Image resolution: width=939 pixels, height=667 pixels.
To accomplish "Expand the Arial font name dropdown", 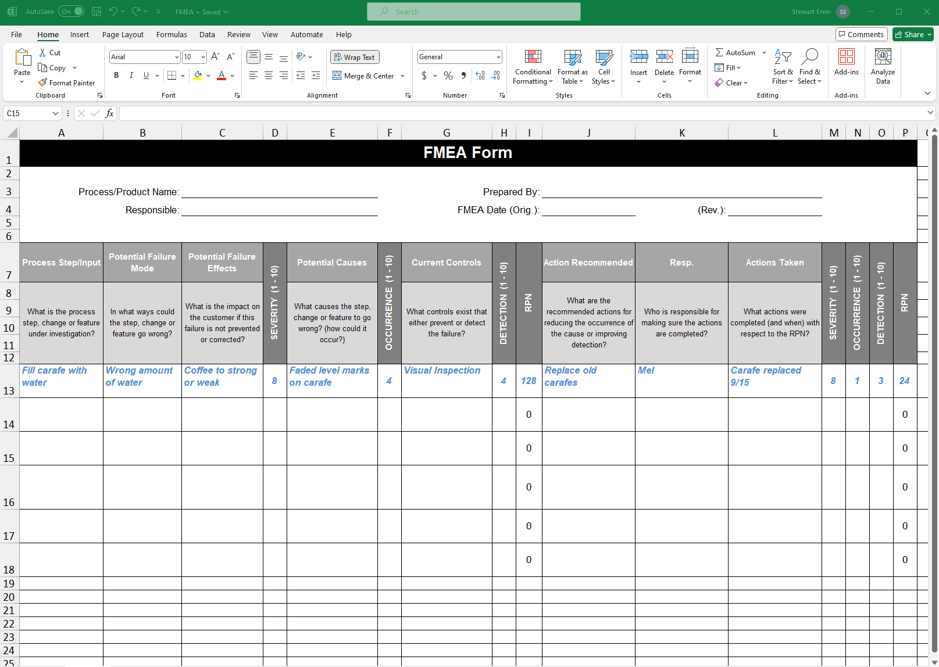I will [x=177, y=57].
